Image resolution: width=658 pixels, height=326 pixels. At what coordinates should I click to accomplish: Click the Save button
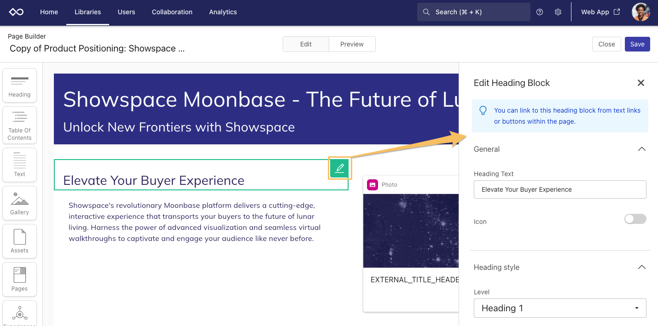pyautogui.click(x=637, y=44)
